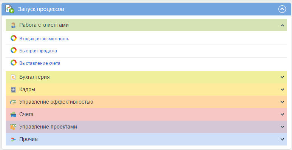Collapse the Запуск процессов panel with round chevron
The height and width of the screenshot is (150, 292).
[282, 9]
